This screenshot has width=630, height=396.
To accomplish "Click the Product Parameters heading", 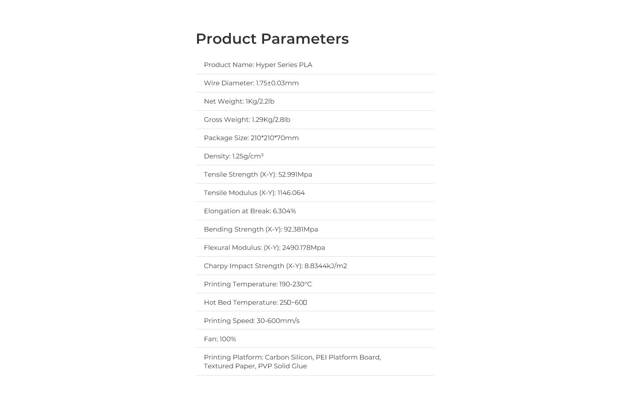I will (272, 39).
